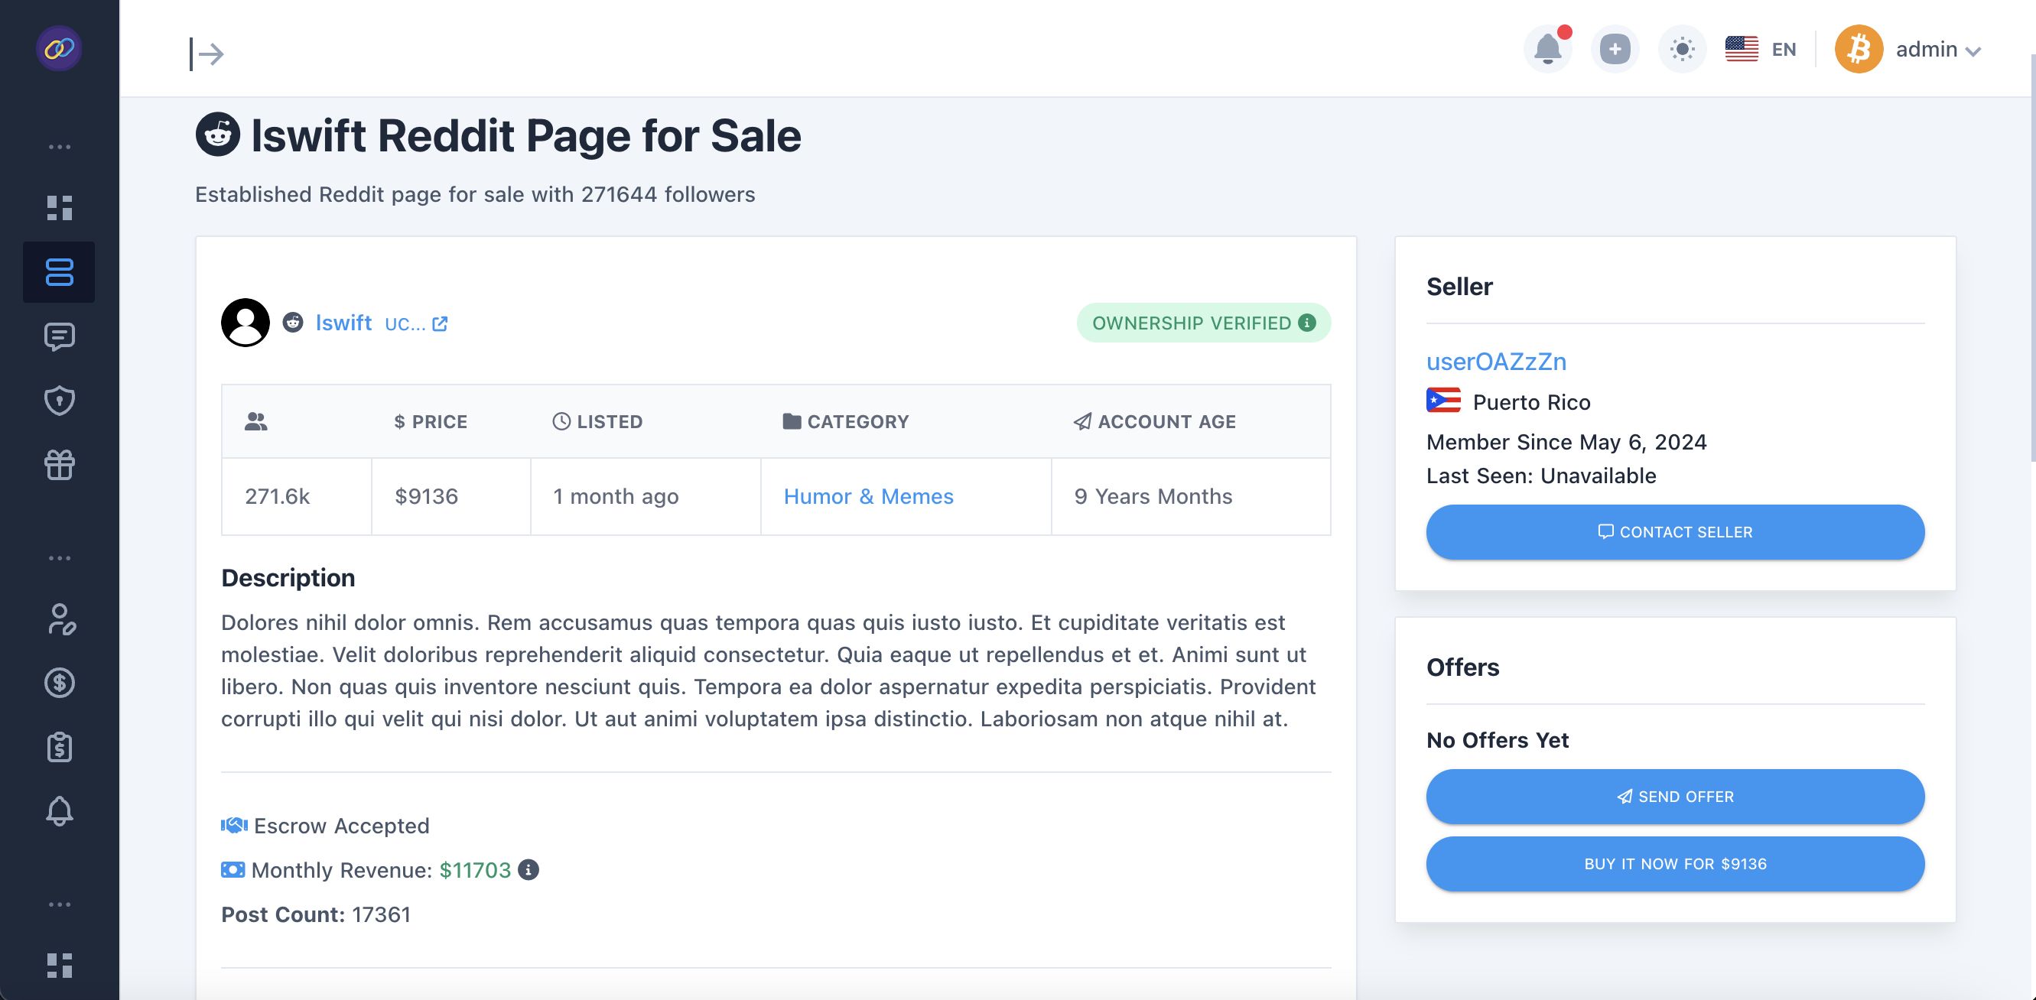Open the dollar coin icon in sidebar

(60, 683)
